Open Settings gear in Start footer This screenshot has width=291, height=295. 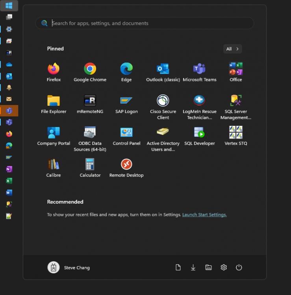coord(224,267)
